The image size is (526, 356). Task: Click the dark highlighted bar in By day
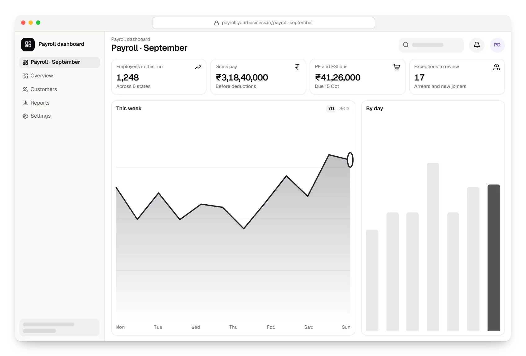(x=493, y=258)
